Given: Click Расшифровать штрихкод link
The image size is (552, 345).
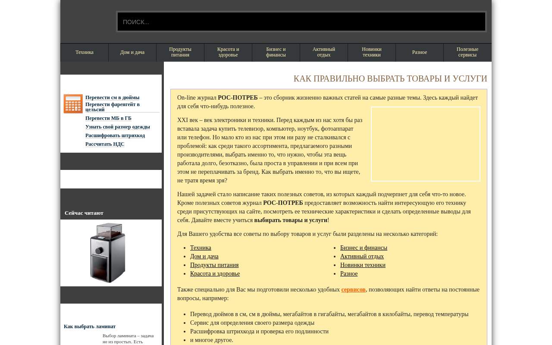Looking at the screenshot, I should (x=115, y=135).
